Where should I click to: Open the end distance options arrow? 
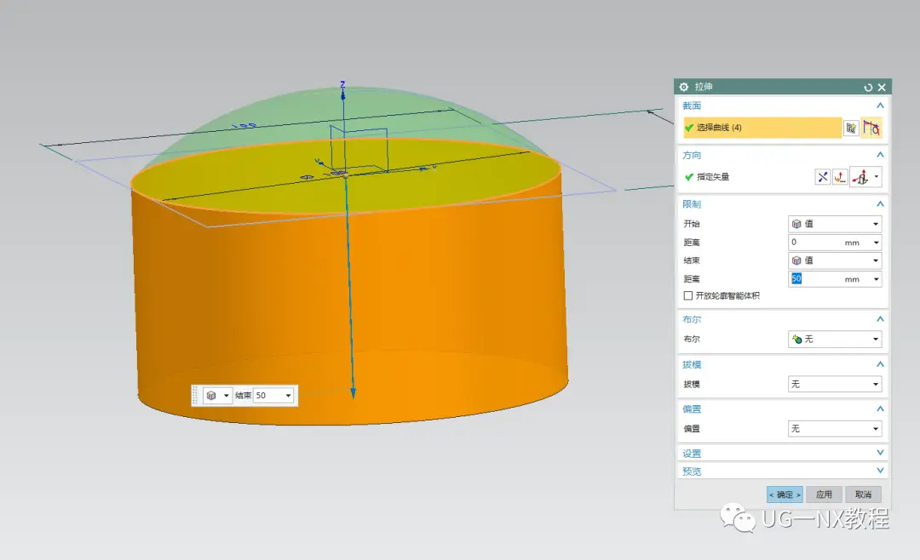(876, 279)
